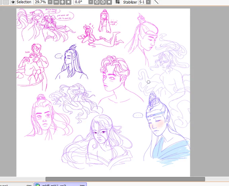Reset canvas rotation with square button

pyautogui.click(x=109, y=2)
